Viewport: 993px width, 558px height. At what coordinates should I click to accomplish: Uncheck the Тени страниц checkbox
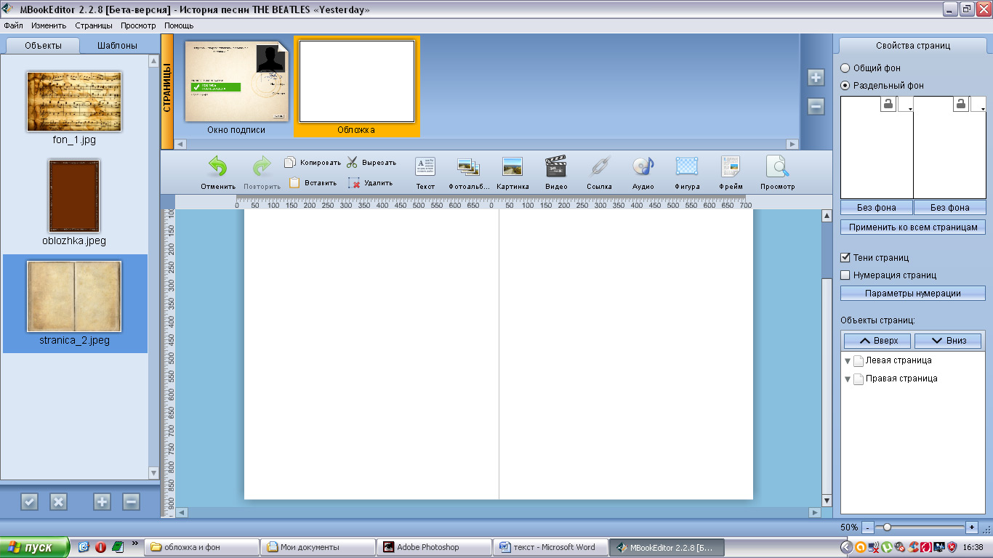(845, 258)
